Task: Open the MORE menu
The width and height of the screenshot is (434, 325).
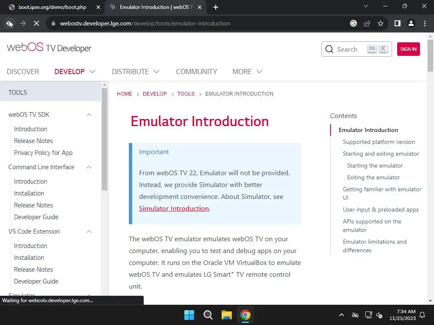Action: coord(242,72)
